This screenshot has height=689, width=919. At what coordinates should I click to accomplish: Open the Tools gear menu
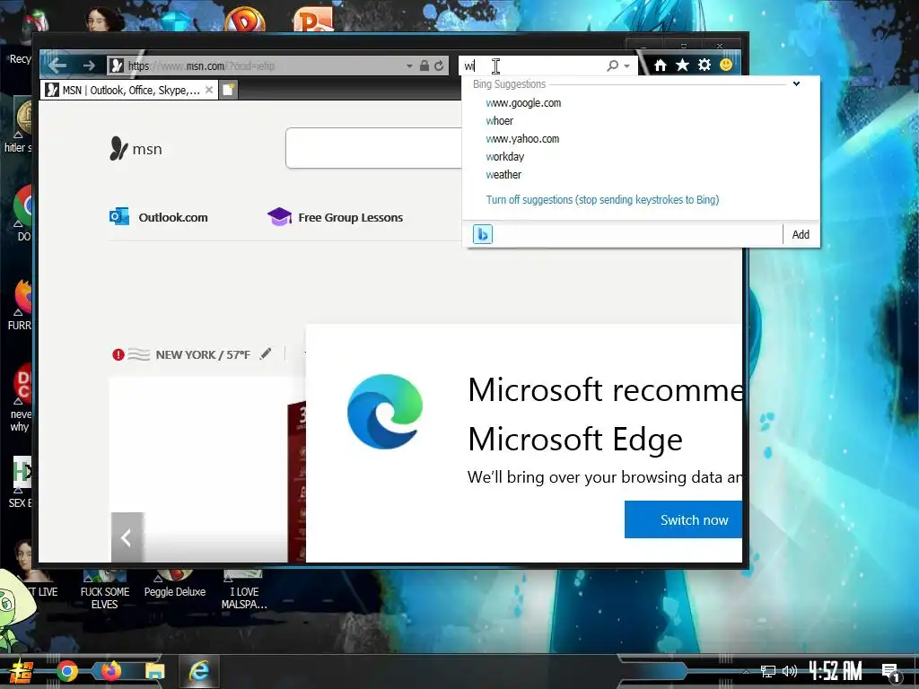pyautogui.click(x=705, y=65)
